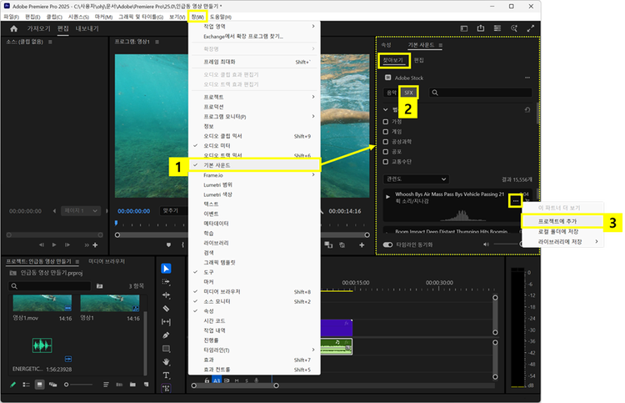Click the Adobe Stock search field

480,93
